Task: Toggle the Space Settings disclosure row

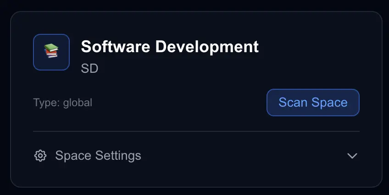Action: click(196, 156)
